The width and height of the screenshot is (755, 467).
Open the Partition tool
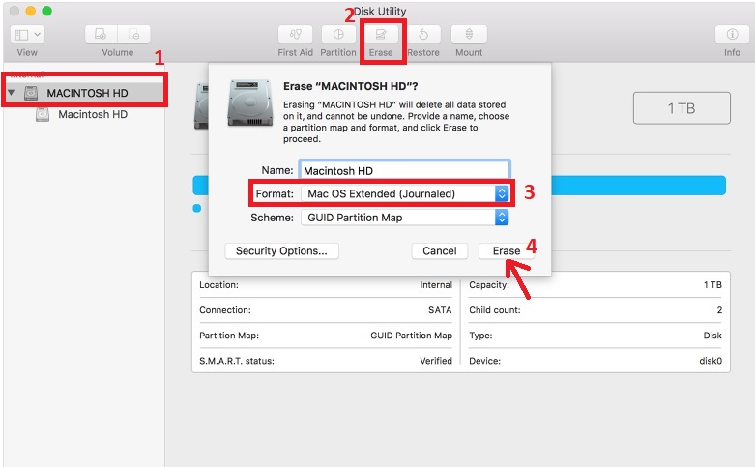click(338, 34)
